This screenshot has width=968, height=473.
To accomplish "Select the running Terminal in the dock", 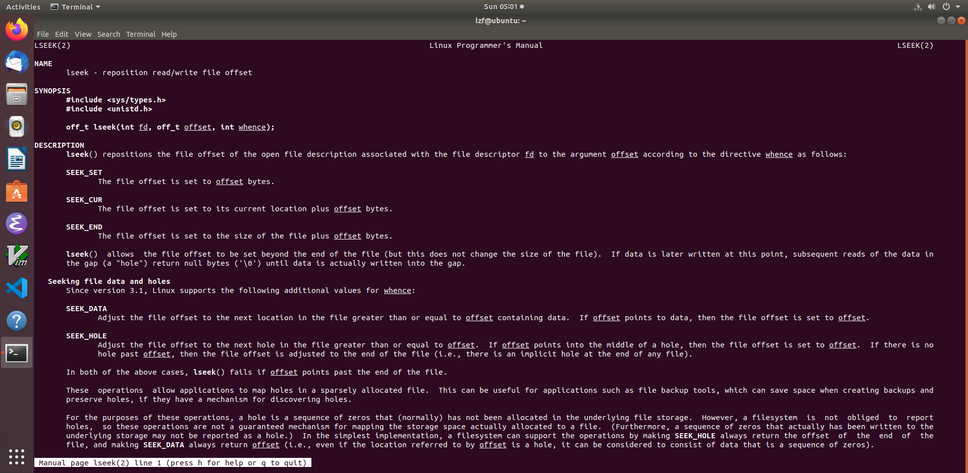I will 17,352.
